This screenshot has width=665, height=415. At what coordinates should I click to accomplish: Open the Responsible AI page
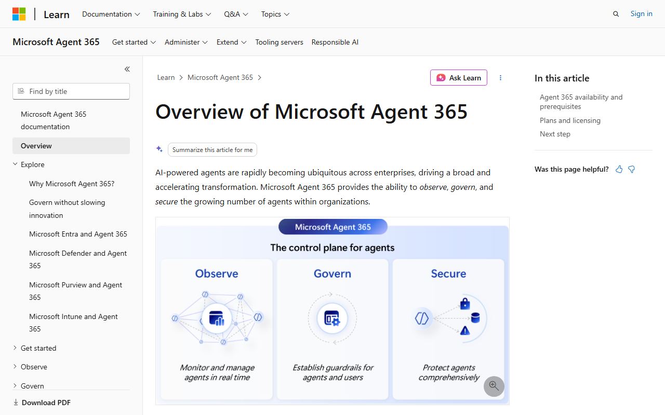click(335, 42)
